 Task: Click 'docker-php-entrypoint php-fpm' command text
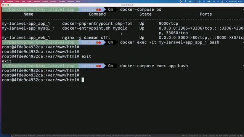pyautogui.click(x=97, y=24)
